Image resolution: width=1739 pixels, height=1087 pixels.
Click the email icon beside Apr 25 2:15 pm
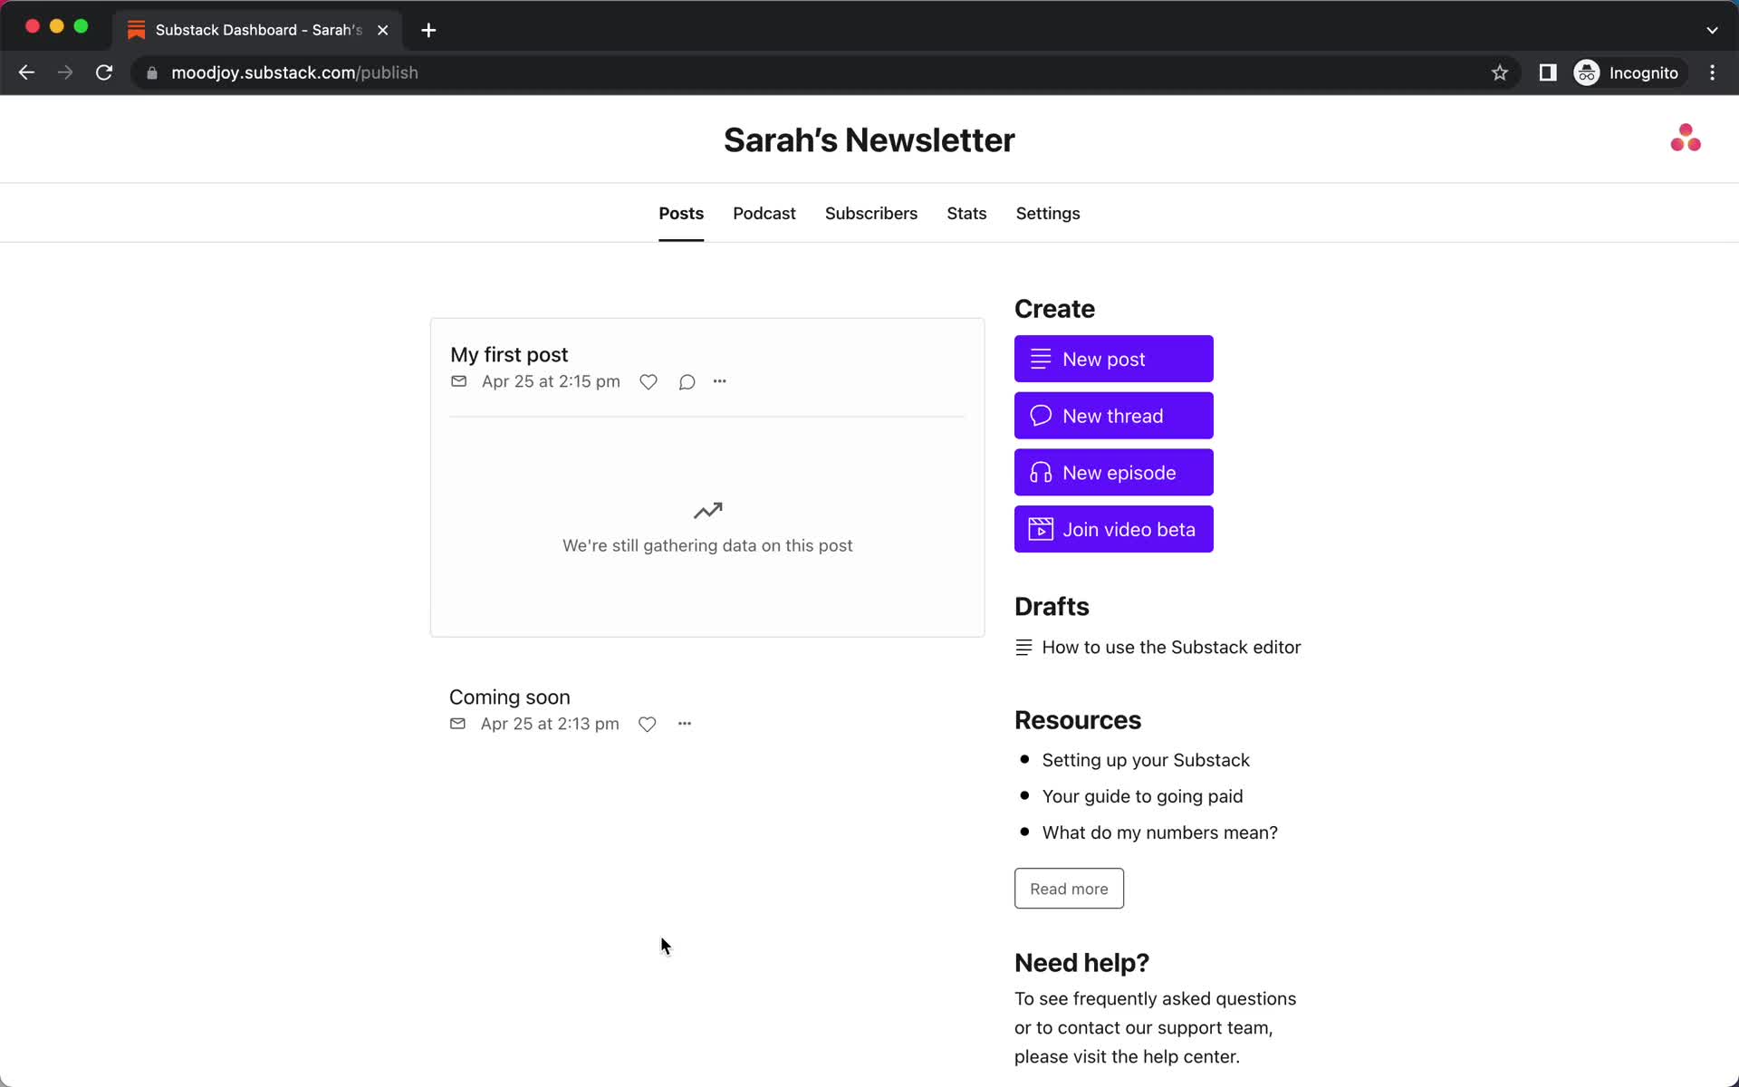pos(459,381)
